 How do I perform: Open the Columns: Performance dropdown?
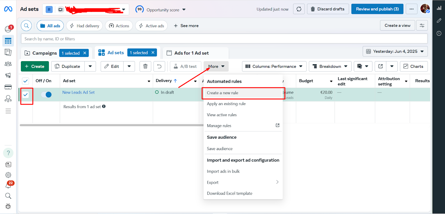coord(274,66)
